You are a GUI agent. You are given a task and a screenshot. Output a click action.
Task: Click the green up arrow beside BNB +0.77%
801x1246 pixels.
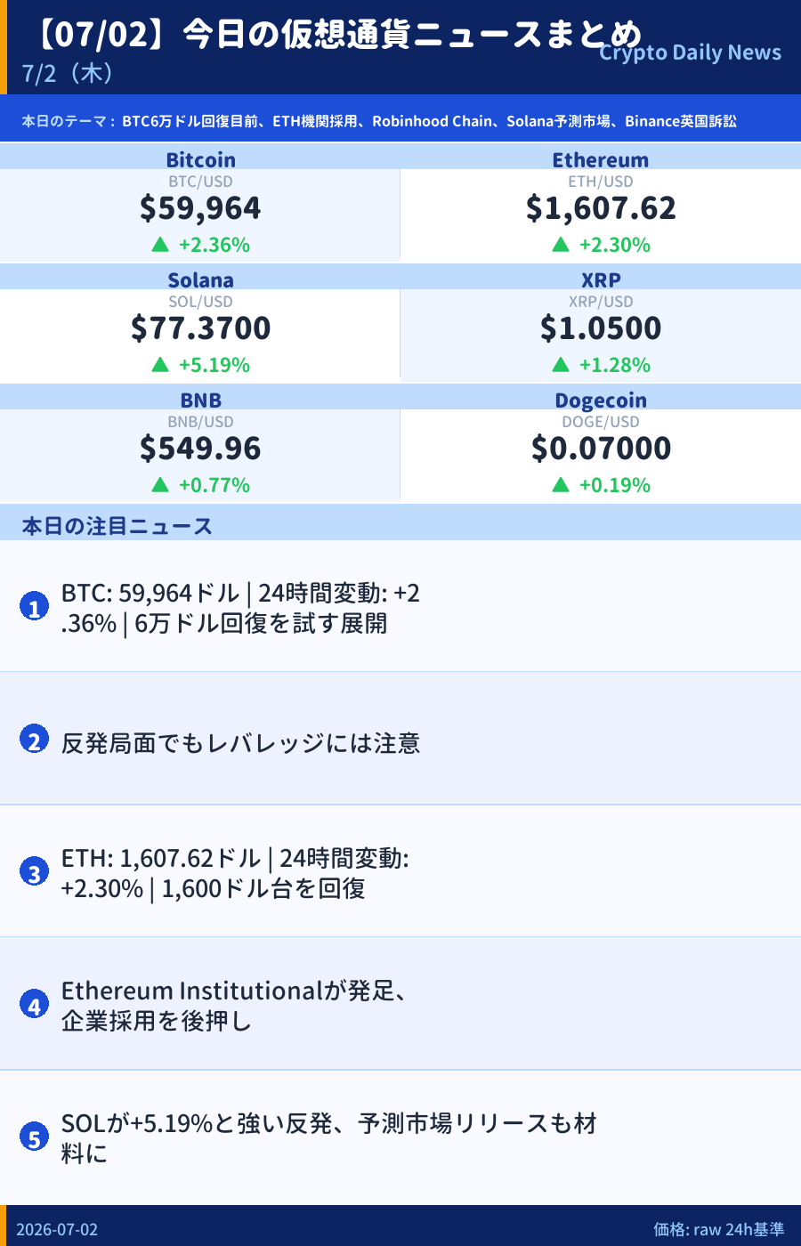[x=160, y=485]
